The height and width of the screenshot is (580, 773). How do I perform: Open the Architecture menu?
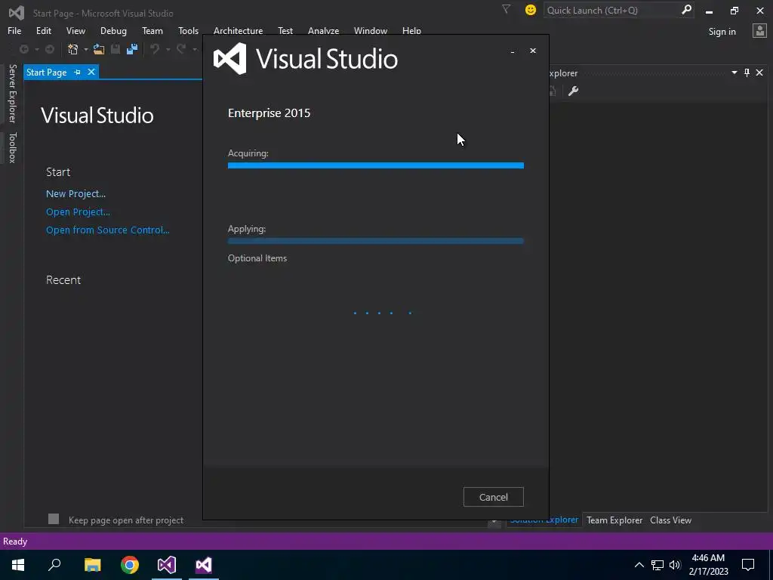pos(238,30)
